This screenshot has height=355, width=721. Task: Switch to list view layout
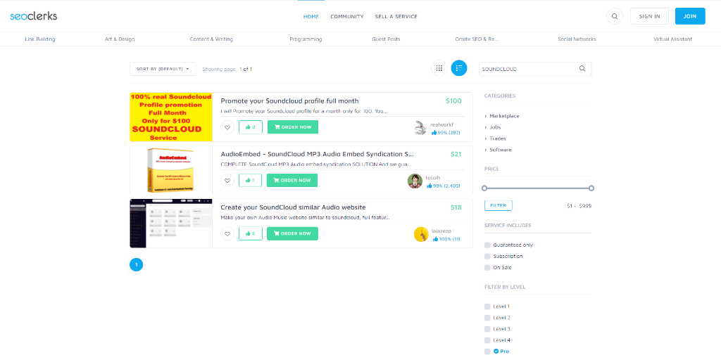[x=459, y=68]
